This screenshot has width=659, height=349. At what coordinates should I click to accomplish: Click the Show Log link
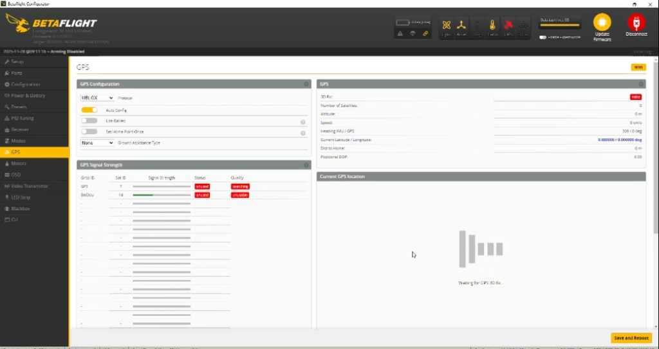(x=642, y=51)
